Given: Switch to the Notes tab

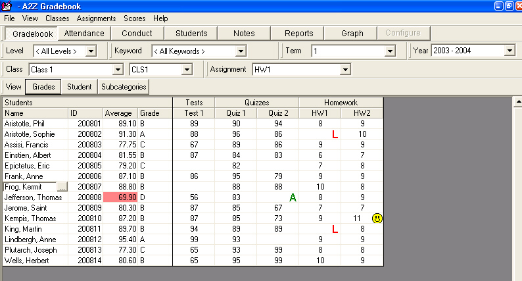Looking at the screenshot, I should click(244, 34).
